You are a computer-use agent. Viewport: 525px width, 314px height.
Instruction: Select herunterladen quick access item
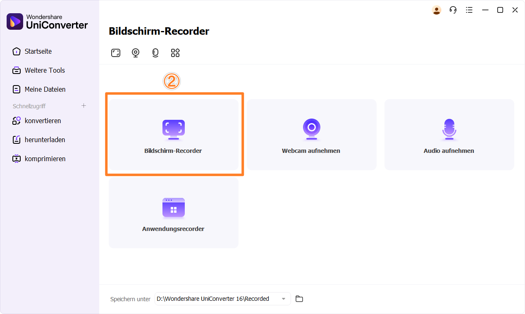[45, 140]
